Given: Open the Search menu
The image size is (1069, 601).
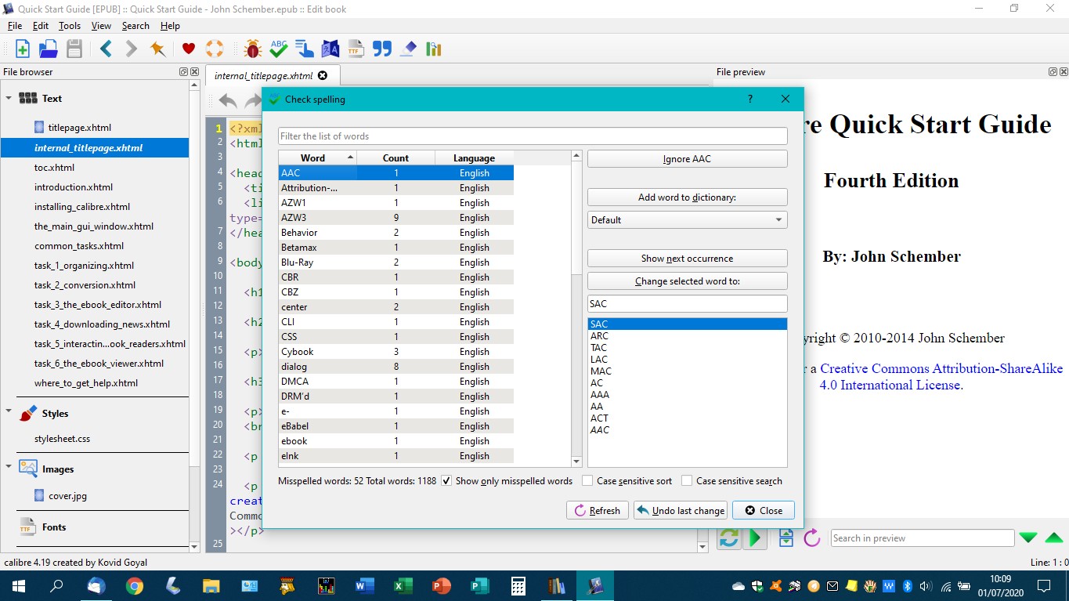Looking at the screenshot, I should pos(135,26).
